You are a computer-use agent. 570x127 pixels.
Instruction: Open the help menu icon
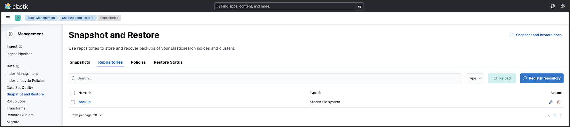[553, 6]
